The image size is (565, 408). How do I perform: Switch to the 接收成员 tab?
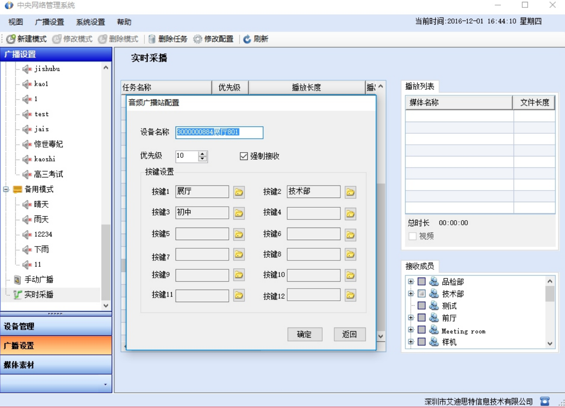coord(420,266)
